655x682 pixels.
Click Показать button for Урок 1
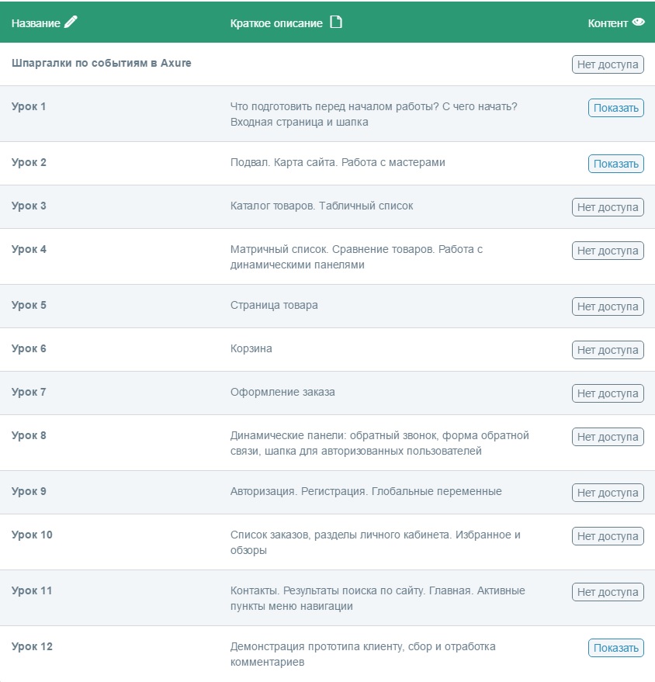[x=615, y=108]
